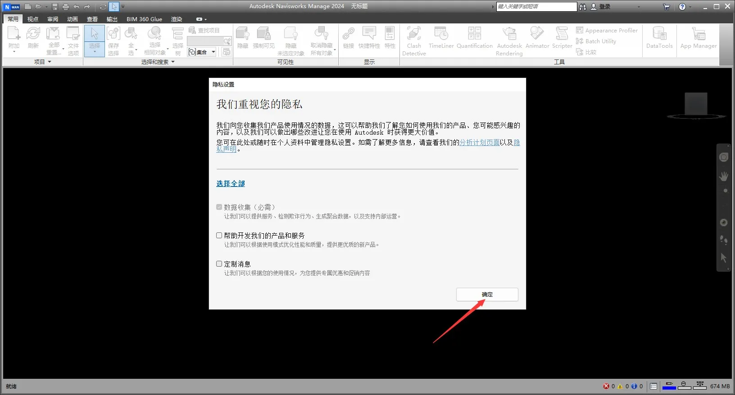Open the BIM 360 Glue tab

pyautogui.click(x=144, y=19)
